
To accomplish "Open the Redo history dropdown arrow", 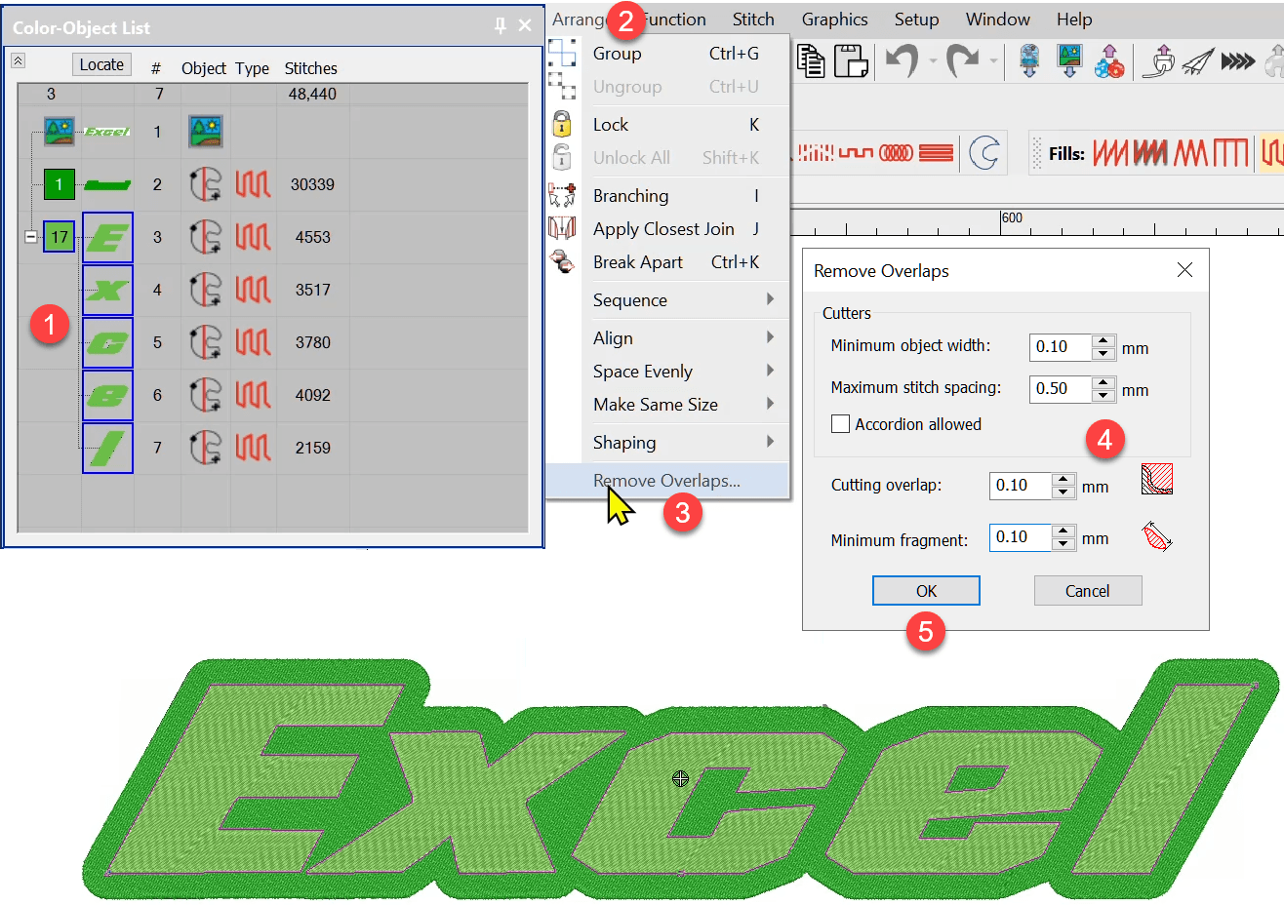I will click(x=993, y=62).
